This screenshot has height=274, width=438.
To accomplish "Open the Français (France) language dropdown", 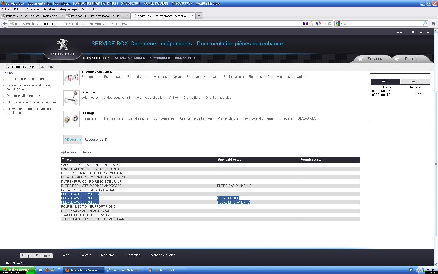I will (x=36, y=256).
